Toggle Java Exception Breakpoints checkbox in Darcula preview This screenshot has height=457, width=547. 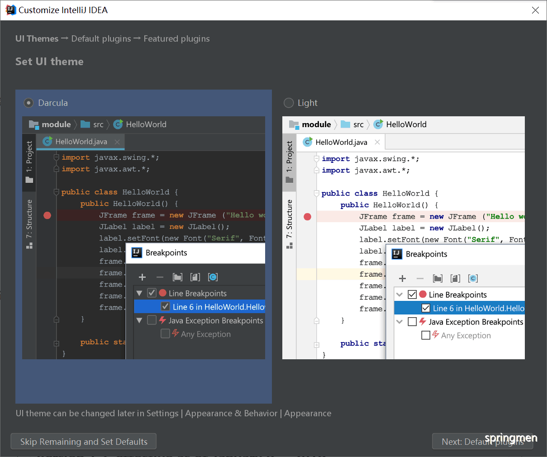click(152, 320)
